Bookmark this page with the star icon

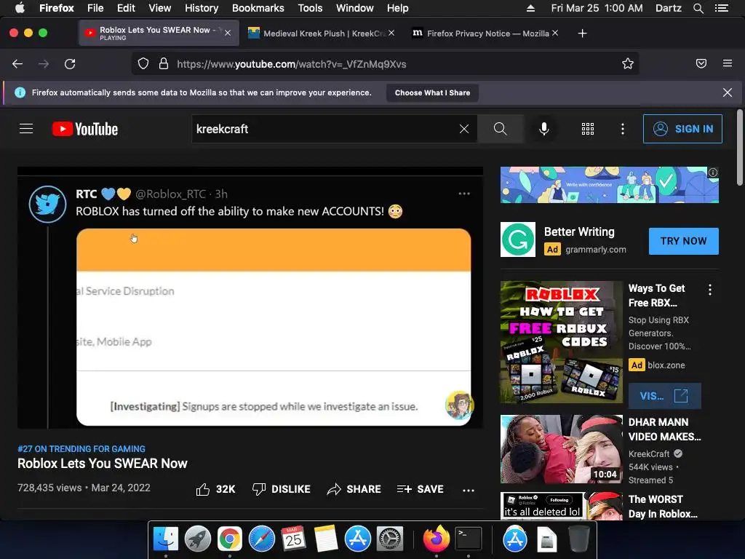(628, 64)
